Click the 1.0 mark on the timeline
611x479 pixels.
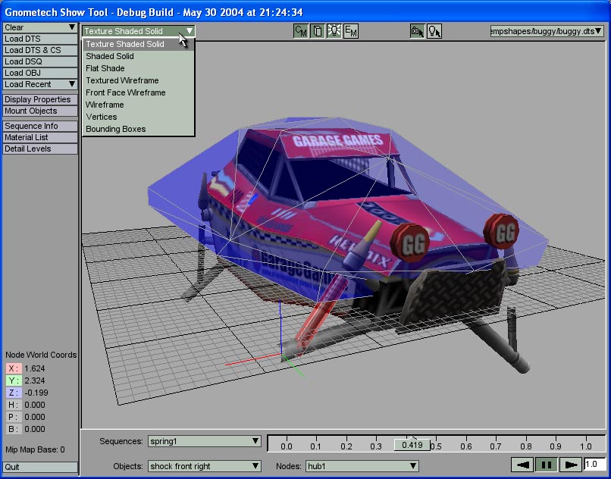point(586,446)
